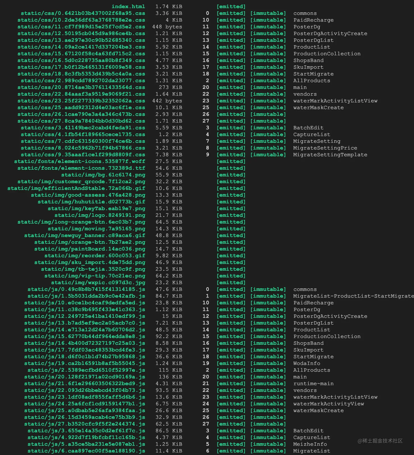Select MigrateSettingTemplate chunk name
Screen dimensions: 414x455
[x=330, y=155]
